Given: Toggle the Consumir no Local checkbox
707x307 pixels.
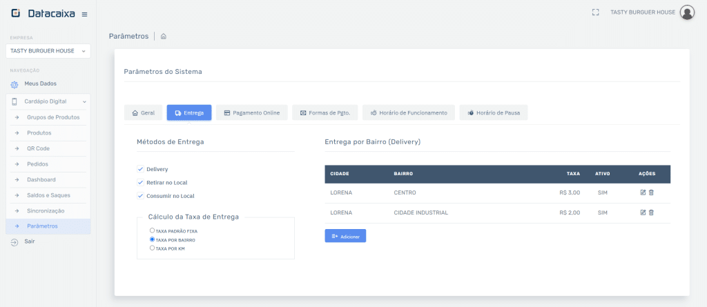Looking at the screenshot, I should pyautogui.click(x=140, y=196).
